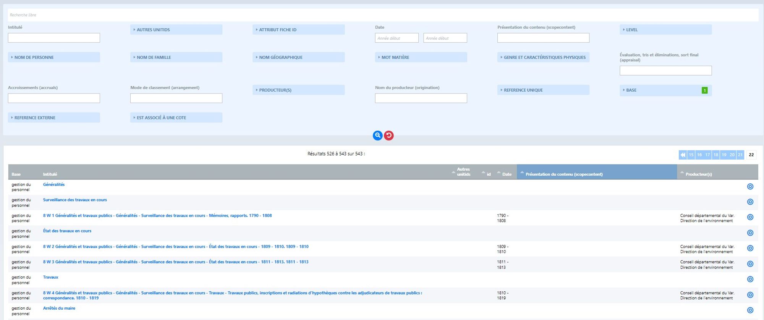Screen dimensions: 764x320
Task: Click the blue magnifier search button
Action: [377, 136]
